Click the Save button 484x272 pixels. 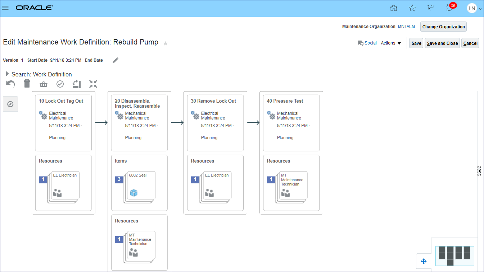coord(416,43)
